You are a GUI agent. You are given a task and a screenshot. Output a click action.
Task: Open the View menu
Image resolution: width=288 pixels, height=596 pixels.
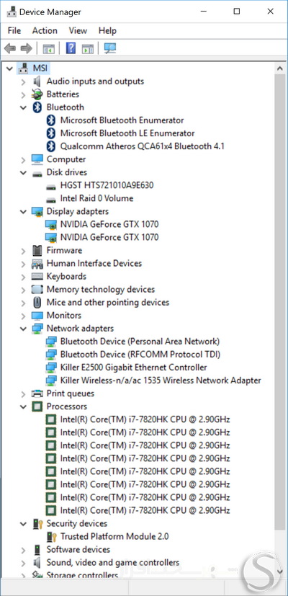click(78, 31)
